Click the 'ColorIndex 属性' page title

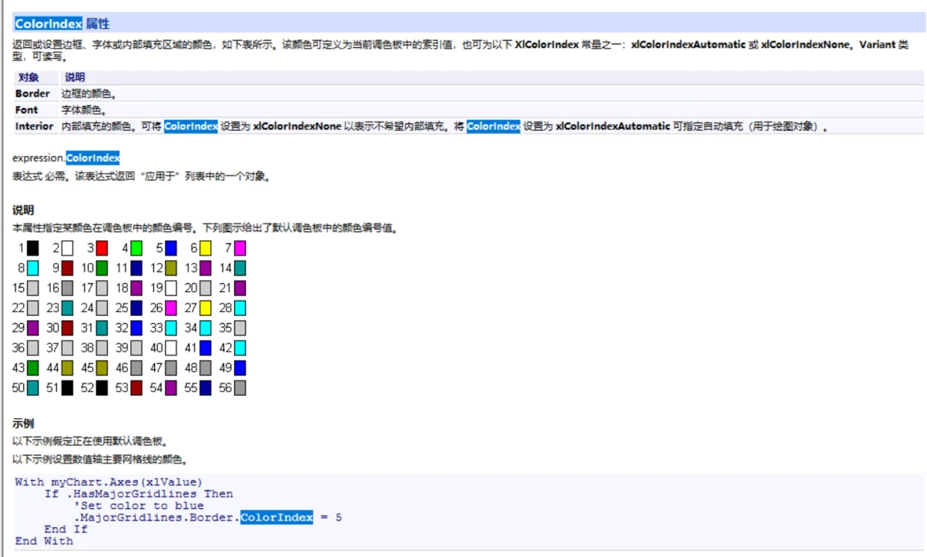pyautogui.click(x=62, y=24)
